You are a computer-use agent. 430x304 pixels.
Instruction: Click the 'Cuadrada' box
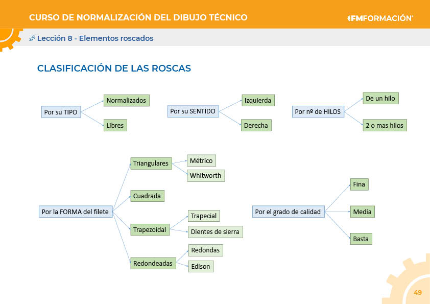(x=147, y=196)
